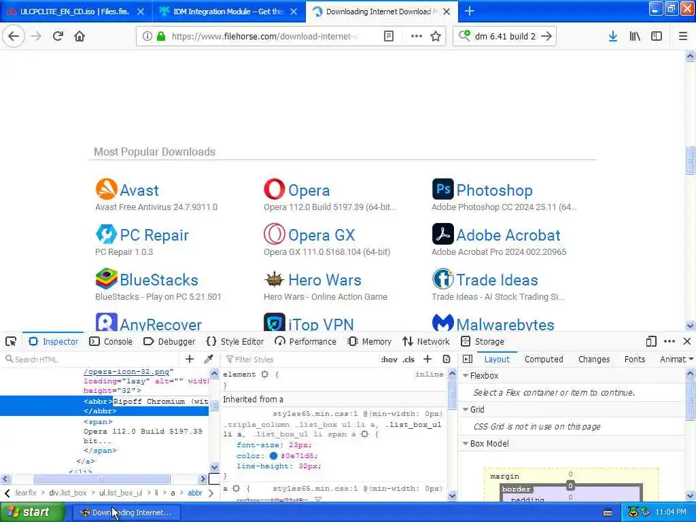
Task: Open the Adobe Acrobat download link
Action: (508, 235)
